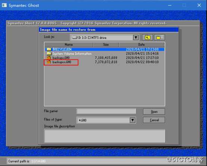Select the System Volume Information folder
207x166 pixels.
tap(72, 53)
